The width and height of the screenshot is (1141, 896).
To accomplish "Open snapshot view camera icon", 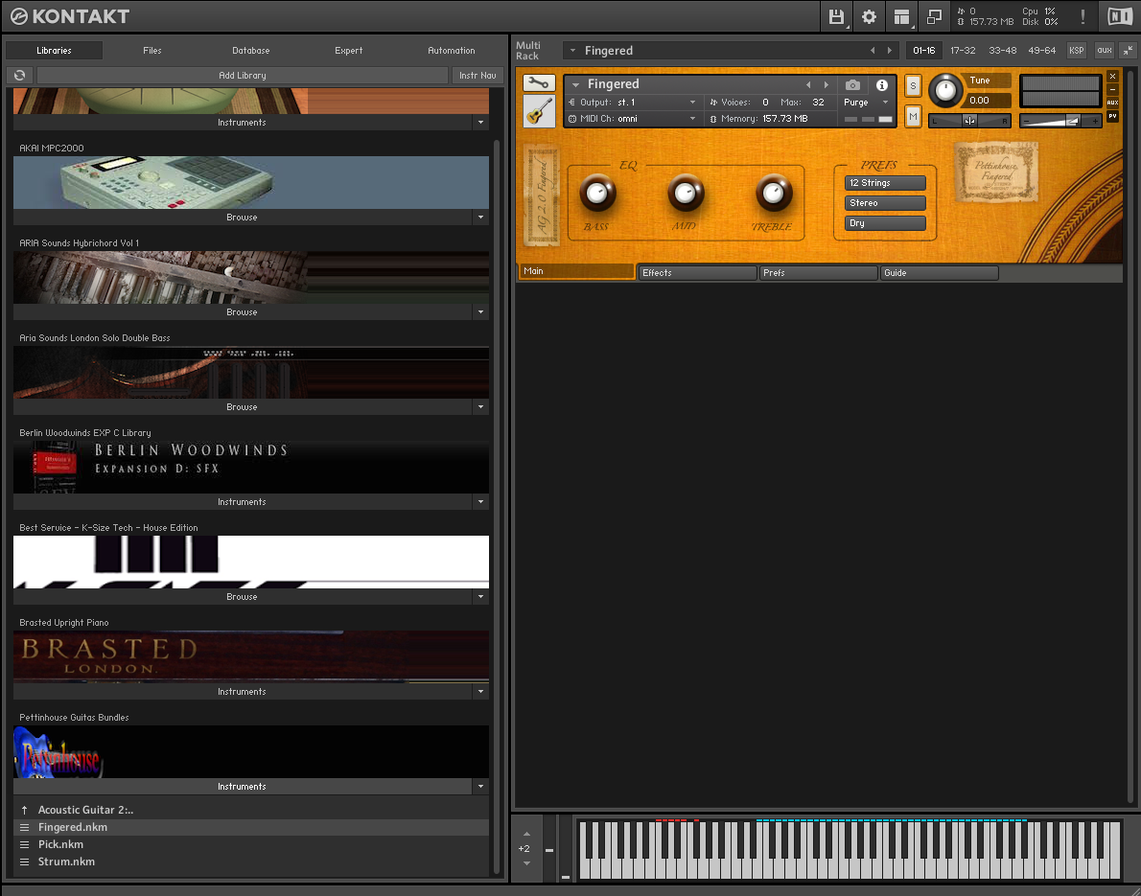I will pyautogui.click(x=852, y=85).
